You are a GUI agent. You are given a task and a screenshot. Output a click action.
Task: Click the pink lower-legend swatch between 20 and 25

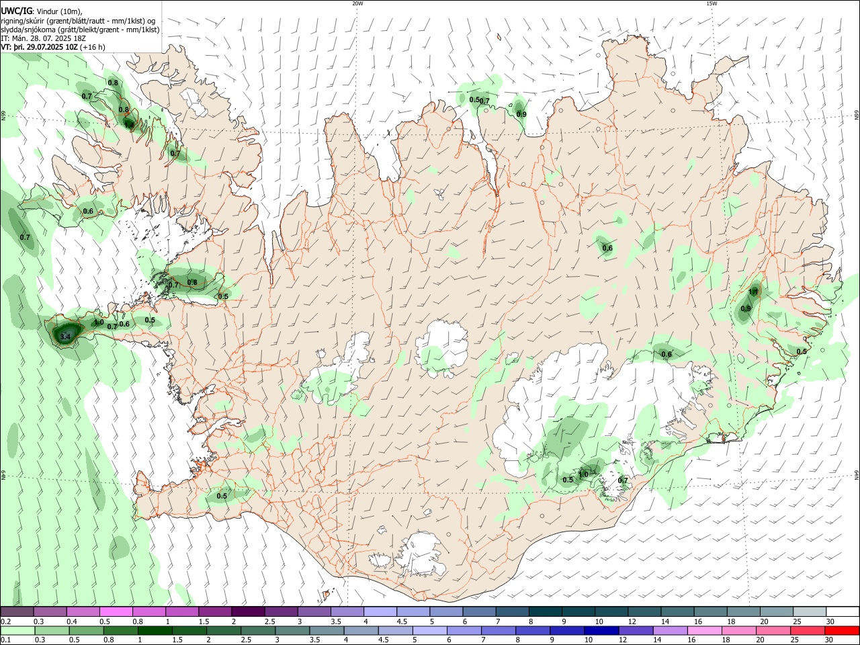[x=773, y=630]
